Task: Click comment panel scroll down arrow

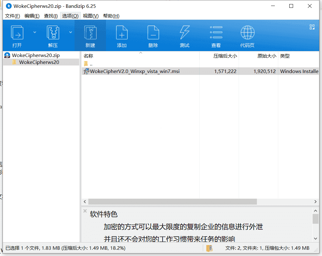Action: 316,238
